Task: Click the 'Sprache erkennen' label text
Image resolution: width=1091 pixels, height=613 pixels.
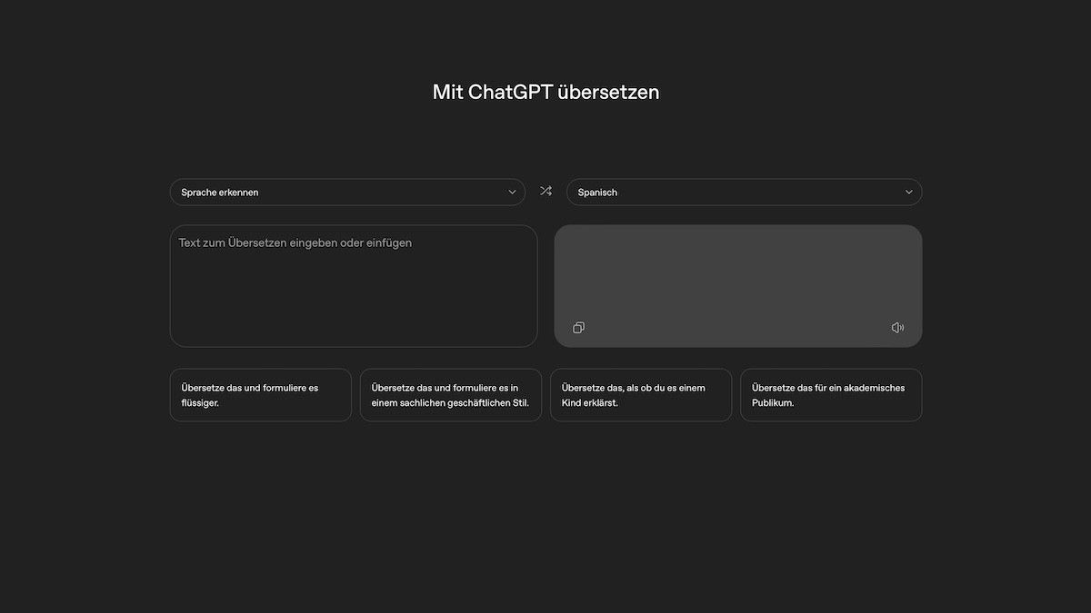Action: 219,193
